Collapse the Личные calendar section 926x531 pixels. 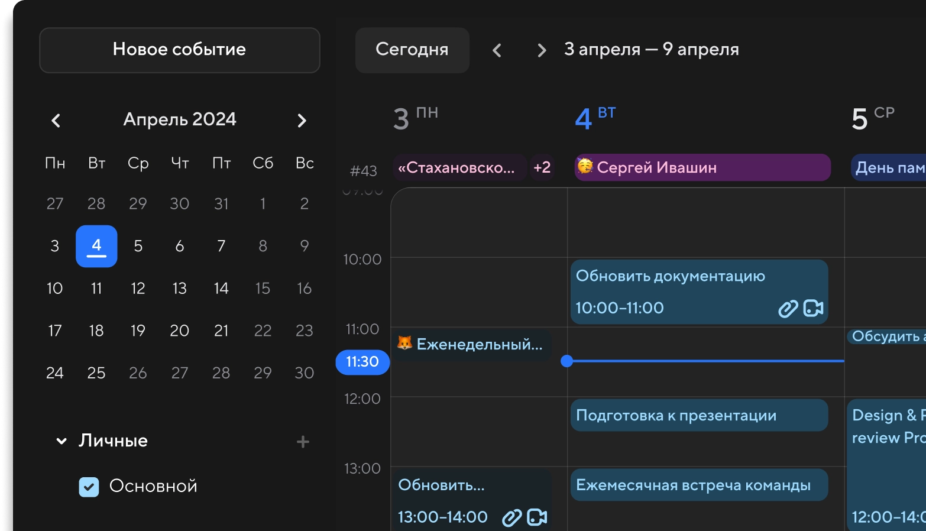point(61,441)
